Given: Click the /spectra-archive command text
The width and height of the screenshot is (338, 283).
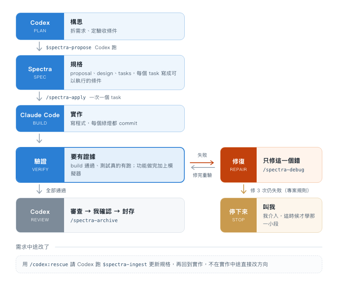Looking at the screenshot, I should [94, 221].
